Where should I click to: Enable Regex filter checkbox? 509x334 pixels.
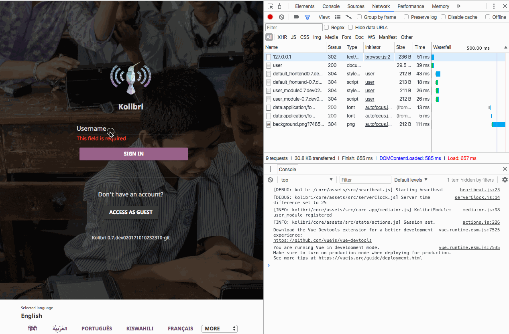point(326,27)
